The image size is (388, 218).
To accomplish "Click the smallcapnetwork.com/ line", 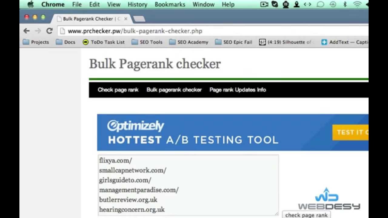I will pos(132,170).
